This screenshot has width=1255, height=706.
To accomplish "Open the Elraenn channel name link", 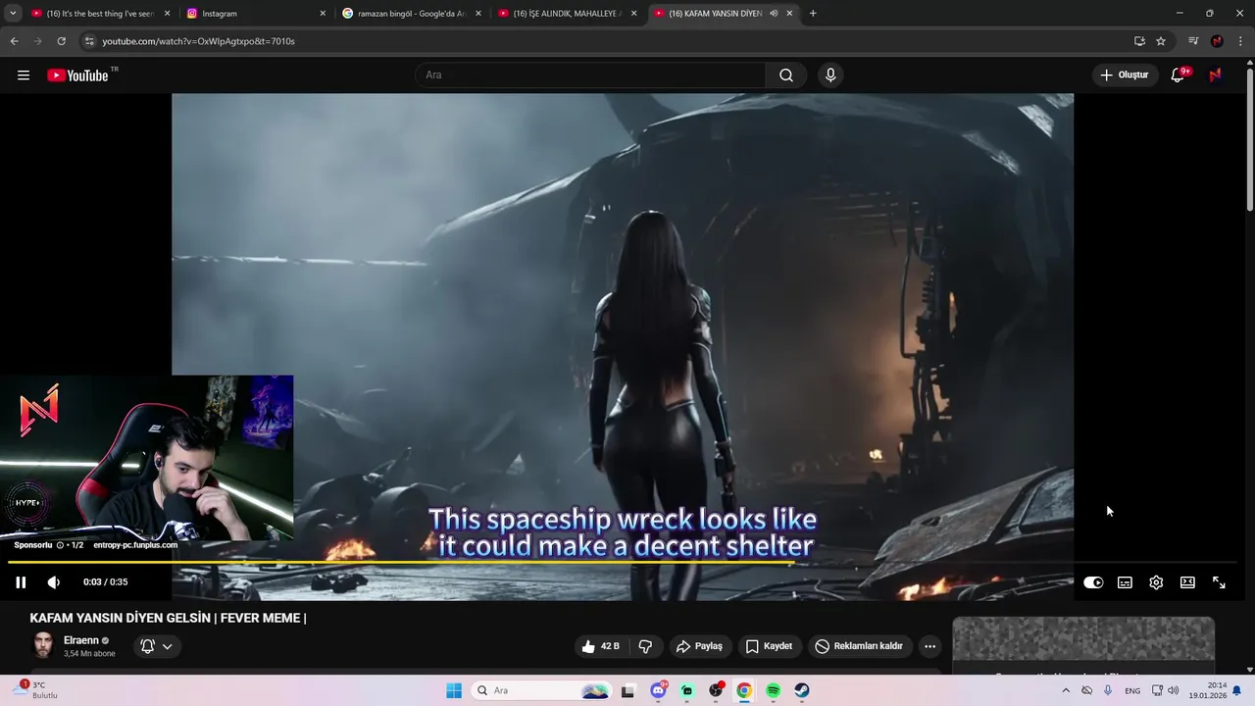I will point(81,640).
